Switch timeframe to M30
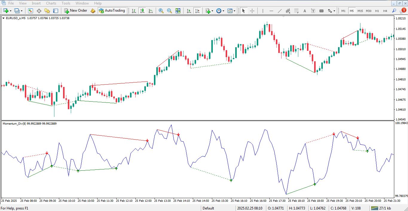Image resolution: width=408 pixels, height=211 pixels. (369, 11)
